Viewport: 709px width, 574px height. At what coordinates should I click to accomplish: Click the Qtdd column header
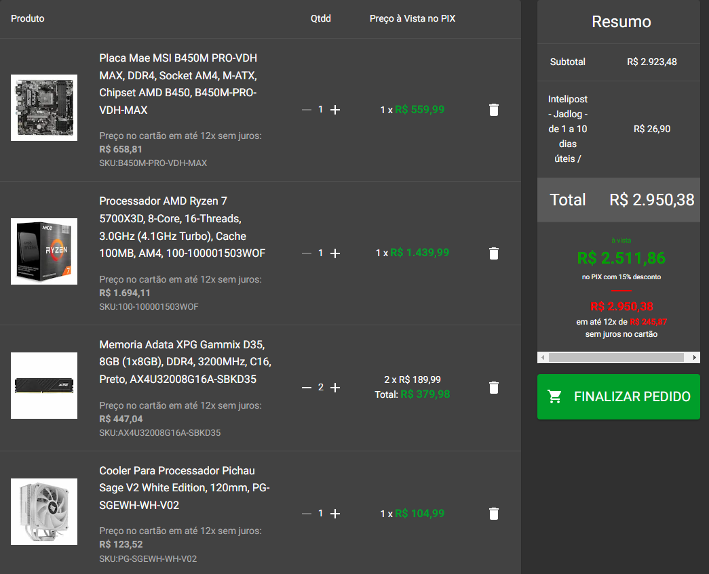tap(321, 18)
